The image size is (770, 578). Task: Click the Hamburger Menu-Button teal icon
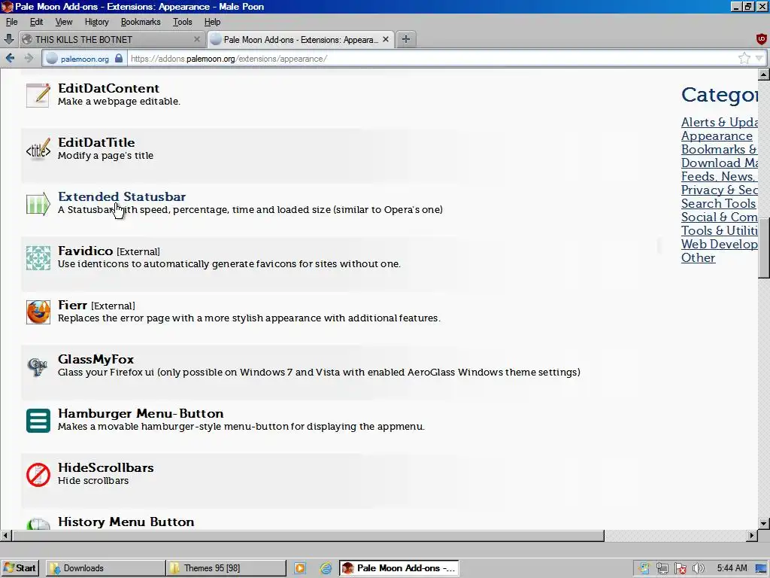pos(38,421)
